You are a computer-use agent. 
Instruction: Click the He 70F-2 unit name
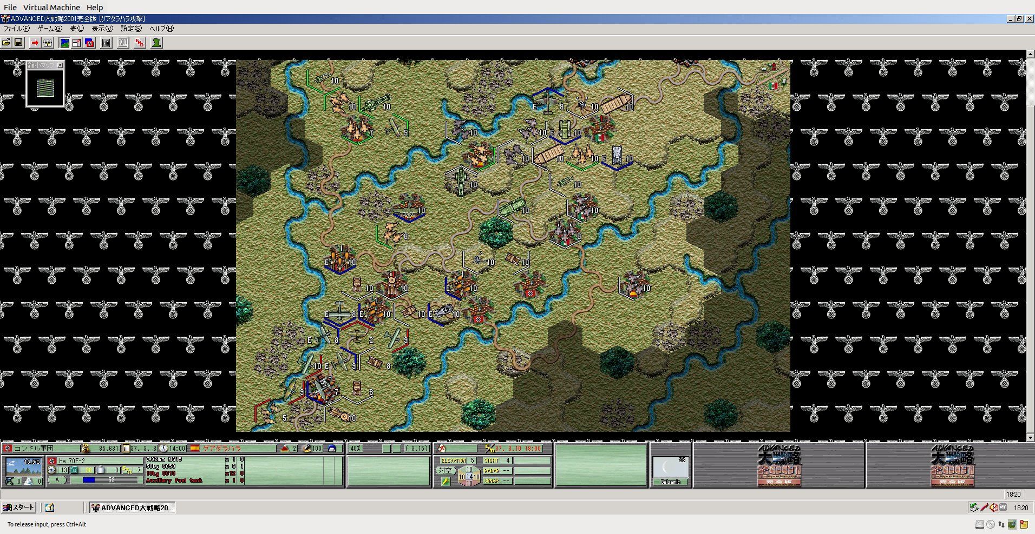[72, 461]
